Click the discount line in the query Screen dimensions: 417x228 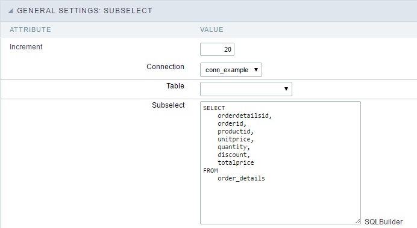[233, 155]
